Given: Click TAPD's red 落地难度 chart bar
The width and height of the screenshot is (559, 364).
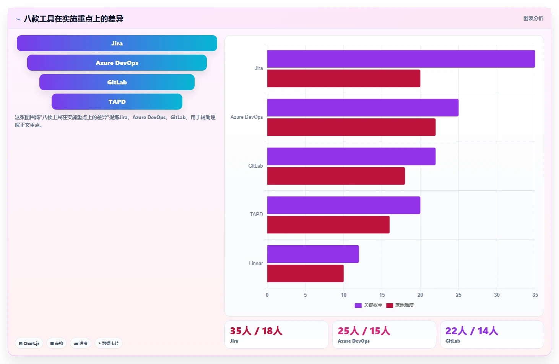Looking at the screenshot, I should pos(328,225).
